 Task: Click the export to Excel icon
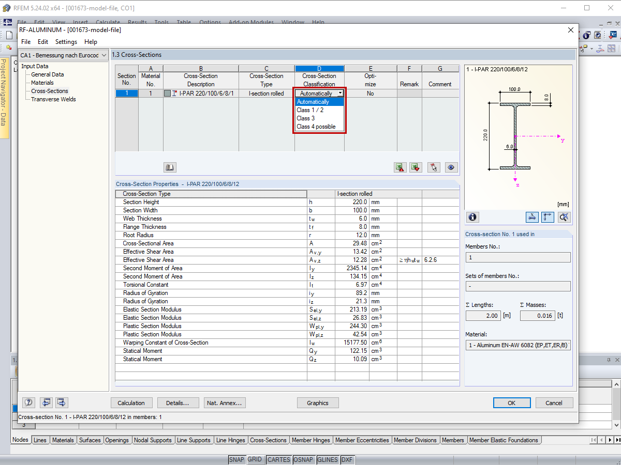[400, 167]
